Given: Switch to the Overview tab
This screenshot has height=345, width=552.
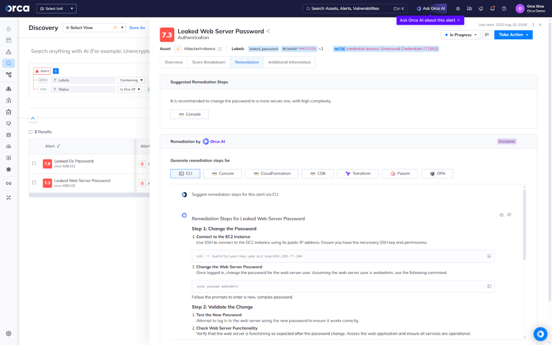Looking at the screenshot, I should [x=174, y=62].
